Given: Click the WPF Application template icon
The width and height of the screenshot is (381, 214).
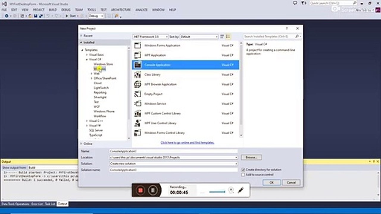Looking at the screenshot, I should click(x=138, y=55).
